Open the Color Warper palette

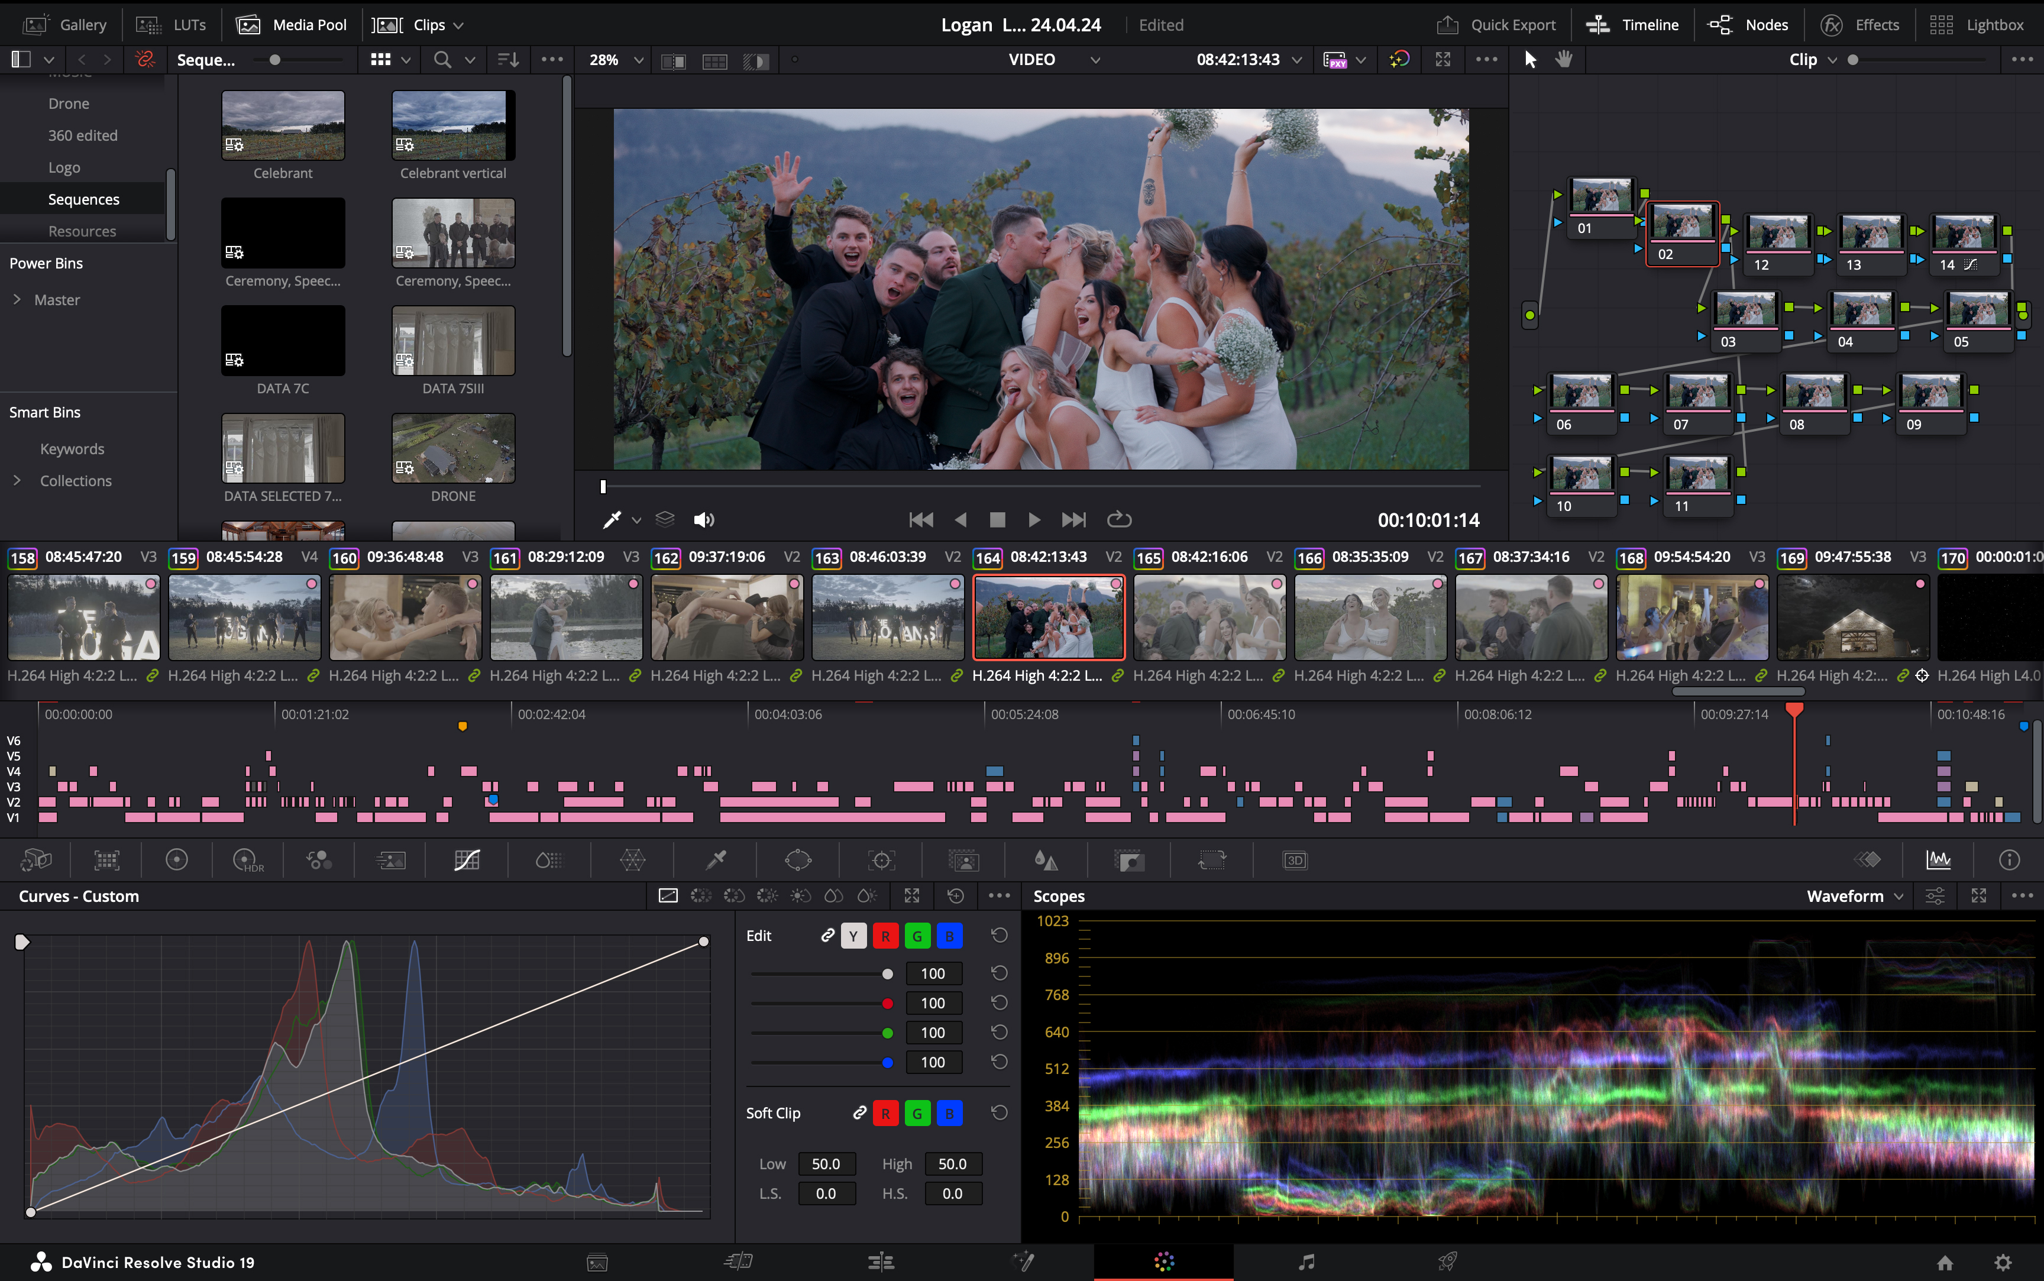(x=633, y=861)
